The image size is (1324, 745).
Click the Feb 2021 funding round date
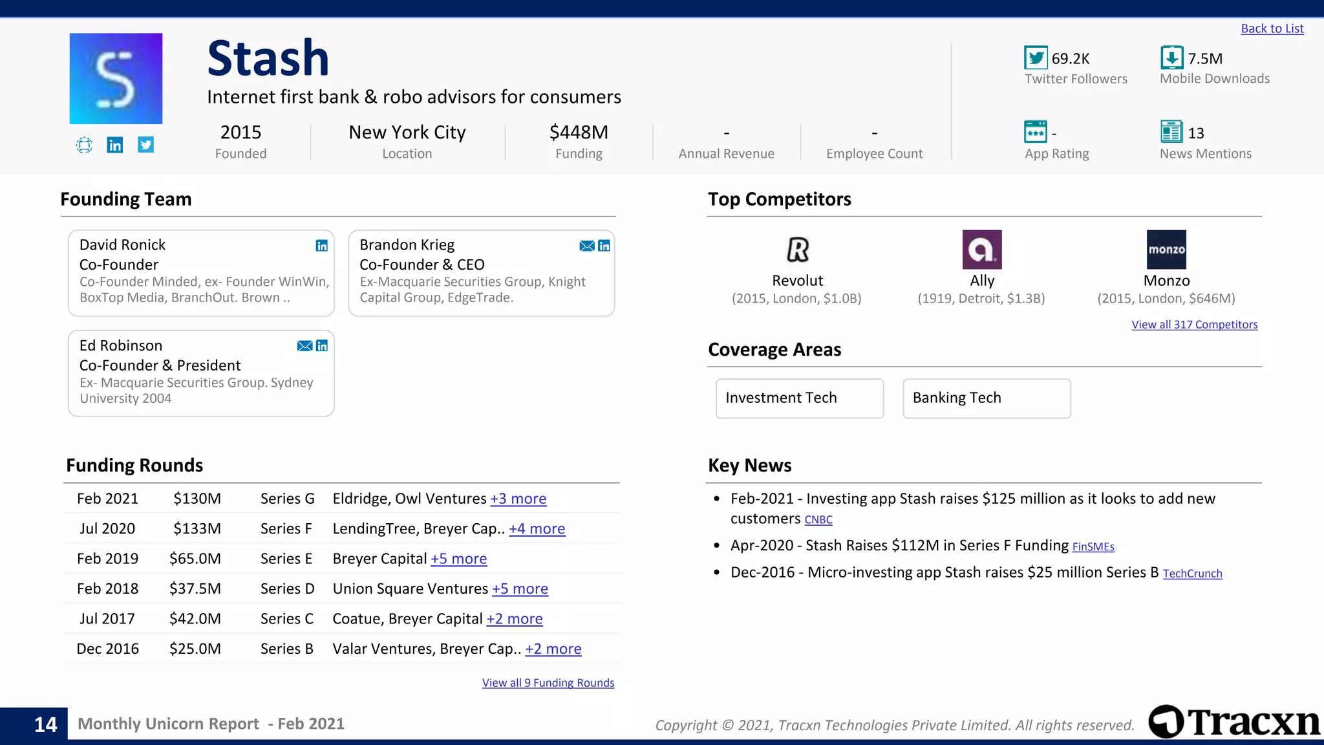point(107,499)
